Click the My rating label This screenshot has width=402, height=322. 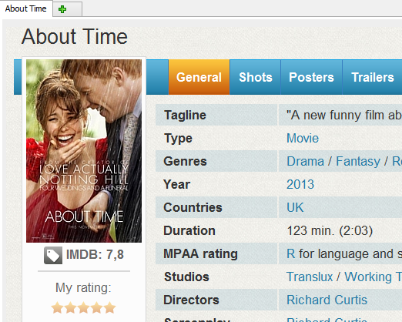point(83,287)
